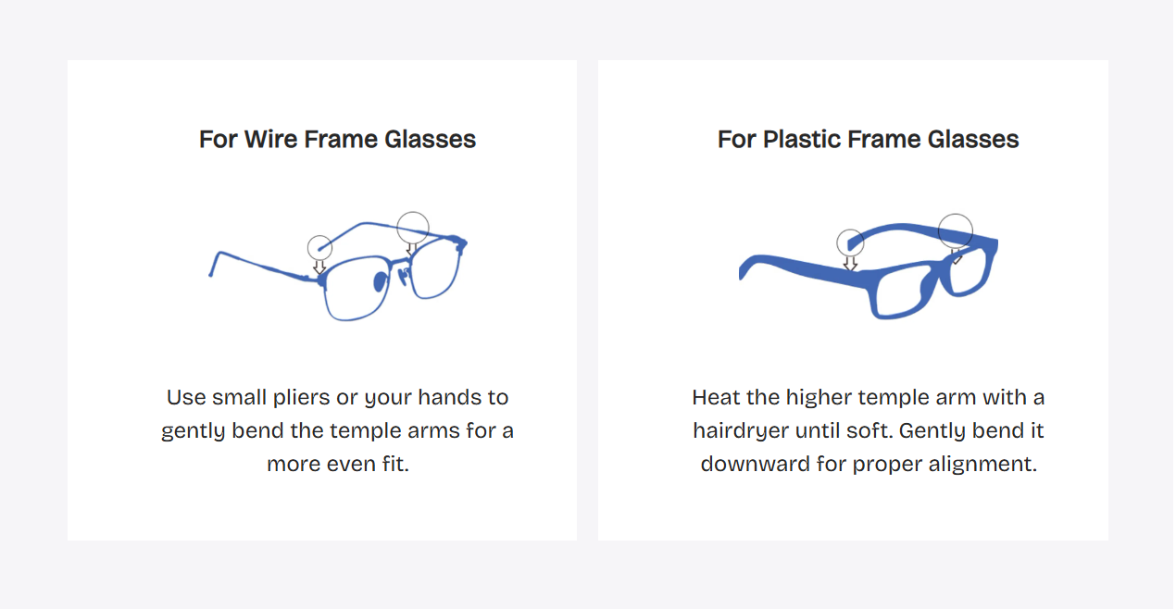Click down arrow below large plastic-frame circle
1176x609 pixels.
coord(957,256)
